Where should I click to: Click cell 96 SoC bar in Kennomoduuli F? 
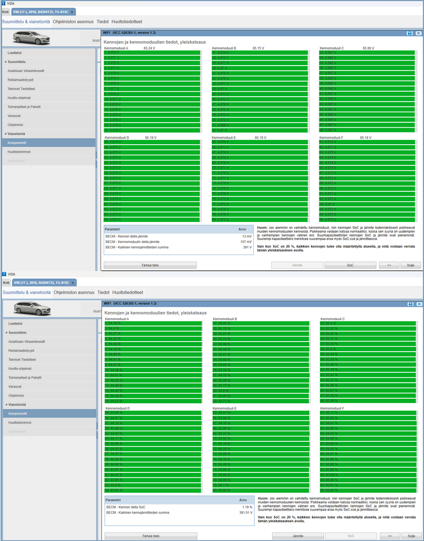[x=368, y=490]
